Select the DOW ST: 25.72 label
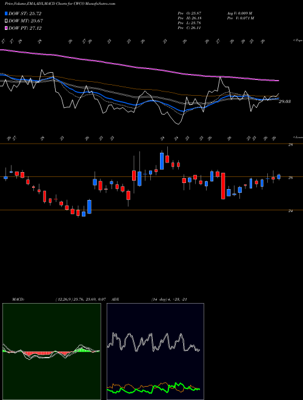Viewport: 303px width, 400px height. [25, 13]
